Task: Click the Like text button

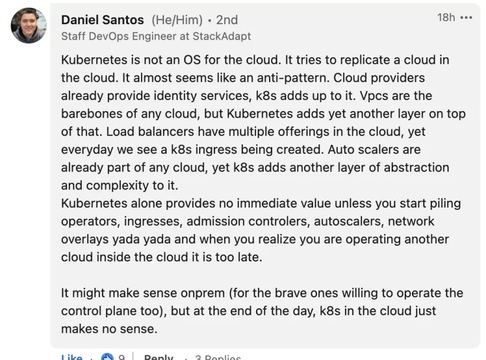Action: coord(71,356)
